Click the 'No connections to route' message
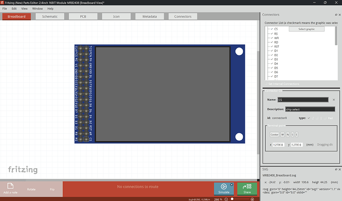This screenshot has height=201, width=342. point(138,187)
